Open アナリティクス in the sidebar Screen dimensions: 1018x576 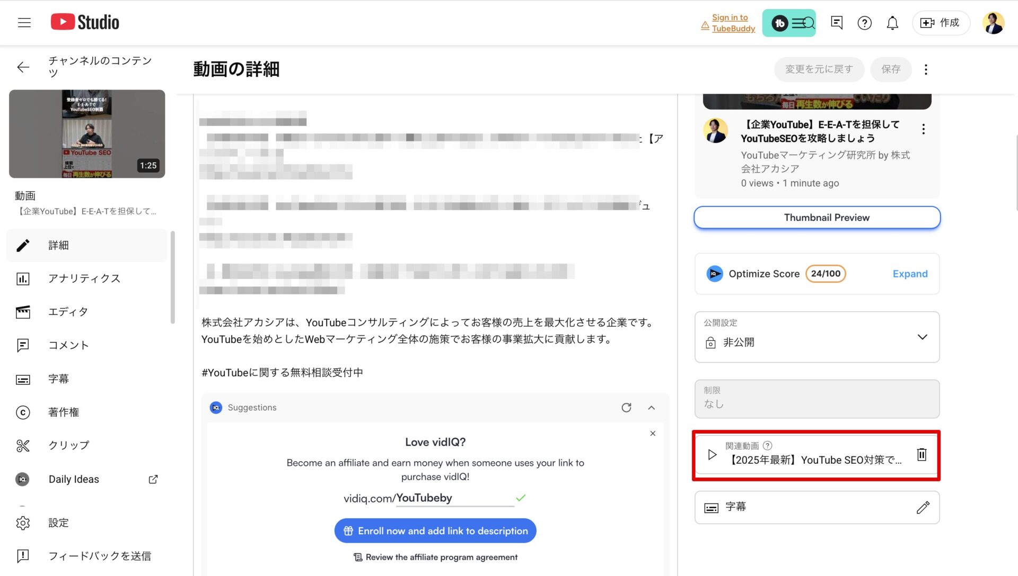point(84,278)
